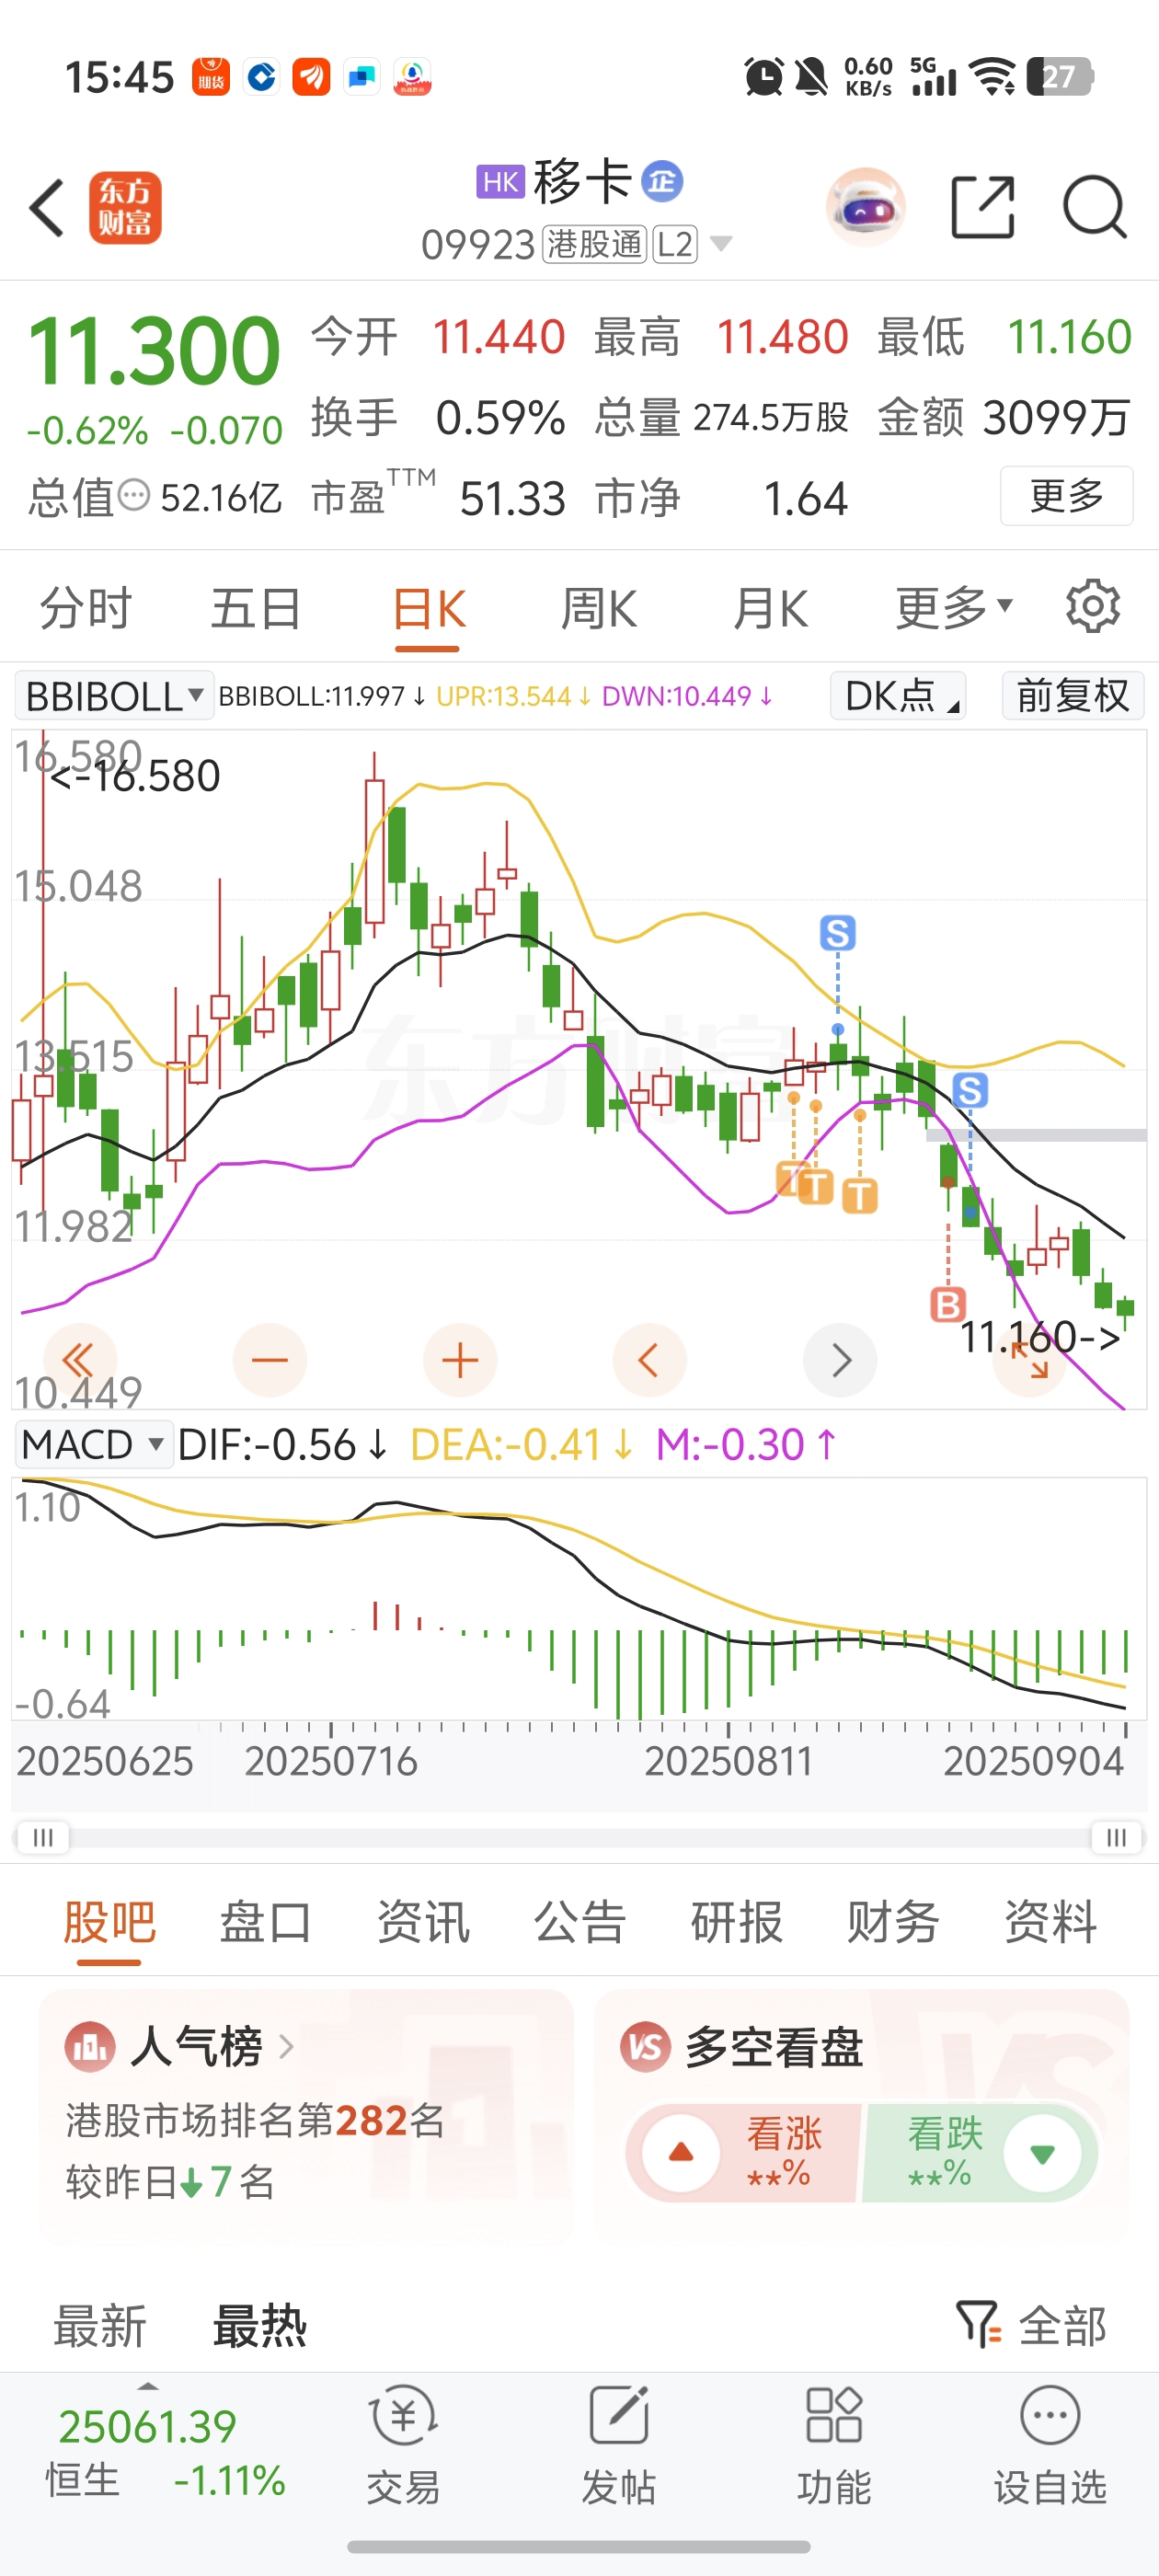1159x2576 pixels.
Task: Select the 月K chart tab
Action: click(770, 607)
